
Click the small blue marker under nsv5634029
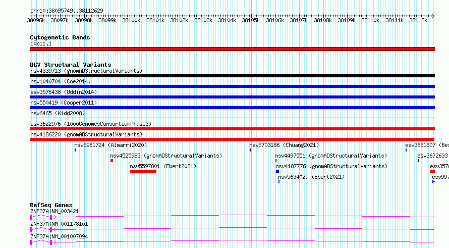[279, 182]
